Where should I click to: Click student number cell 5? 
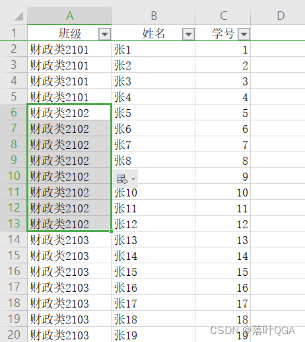click(223, 112)
